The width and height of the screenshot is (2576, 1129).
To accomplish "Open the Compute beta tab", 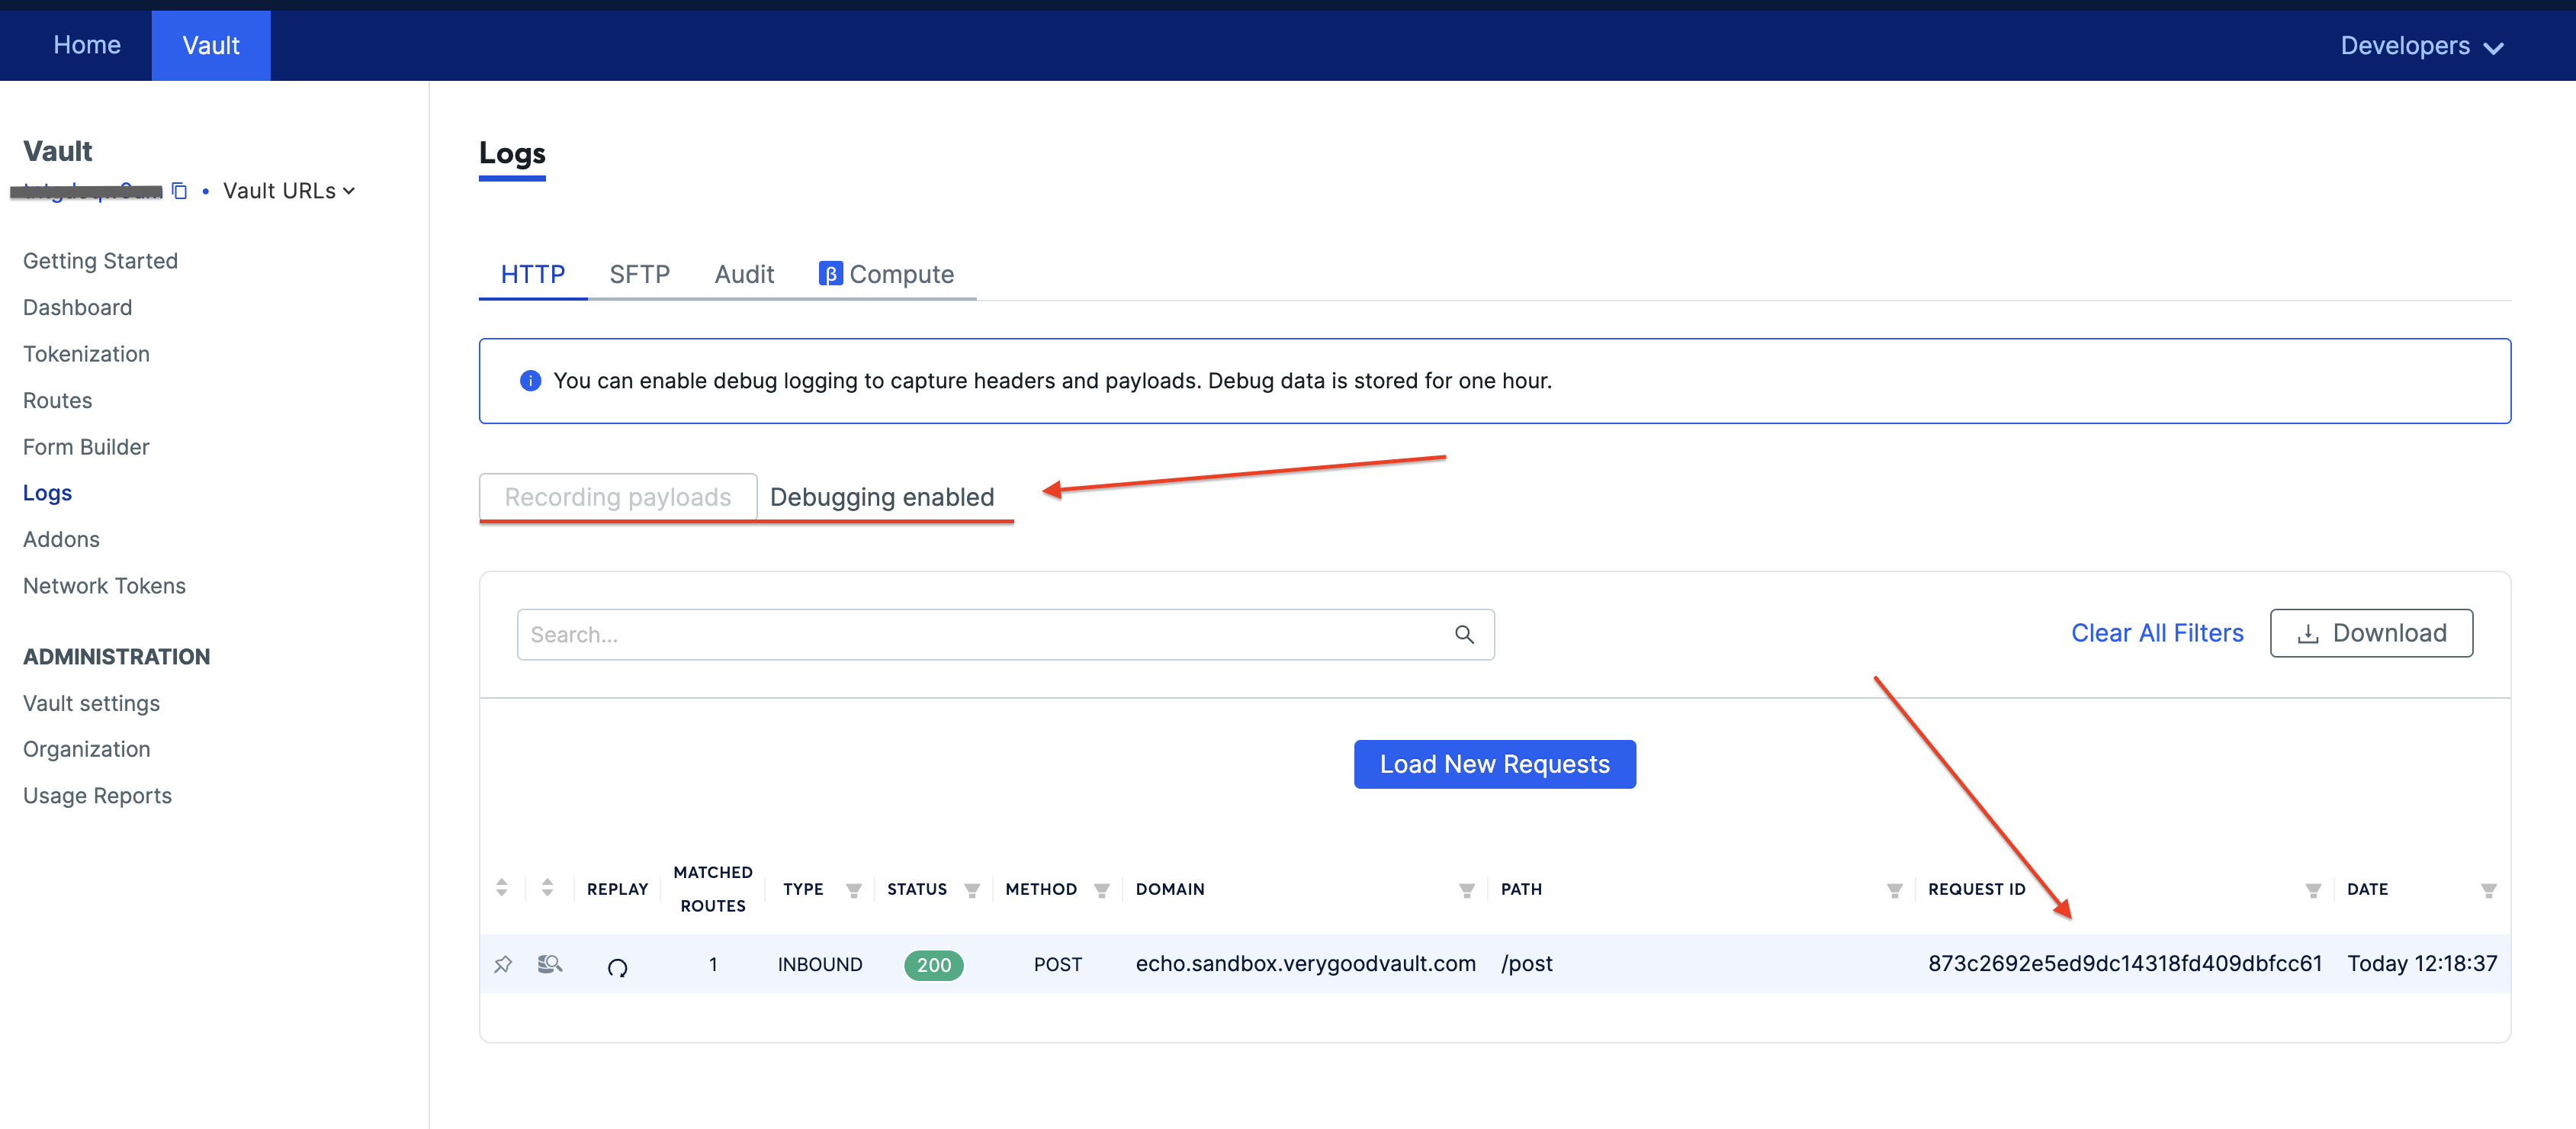I will click(886, 274).
